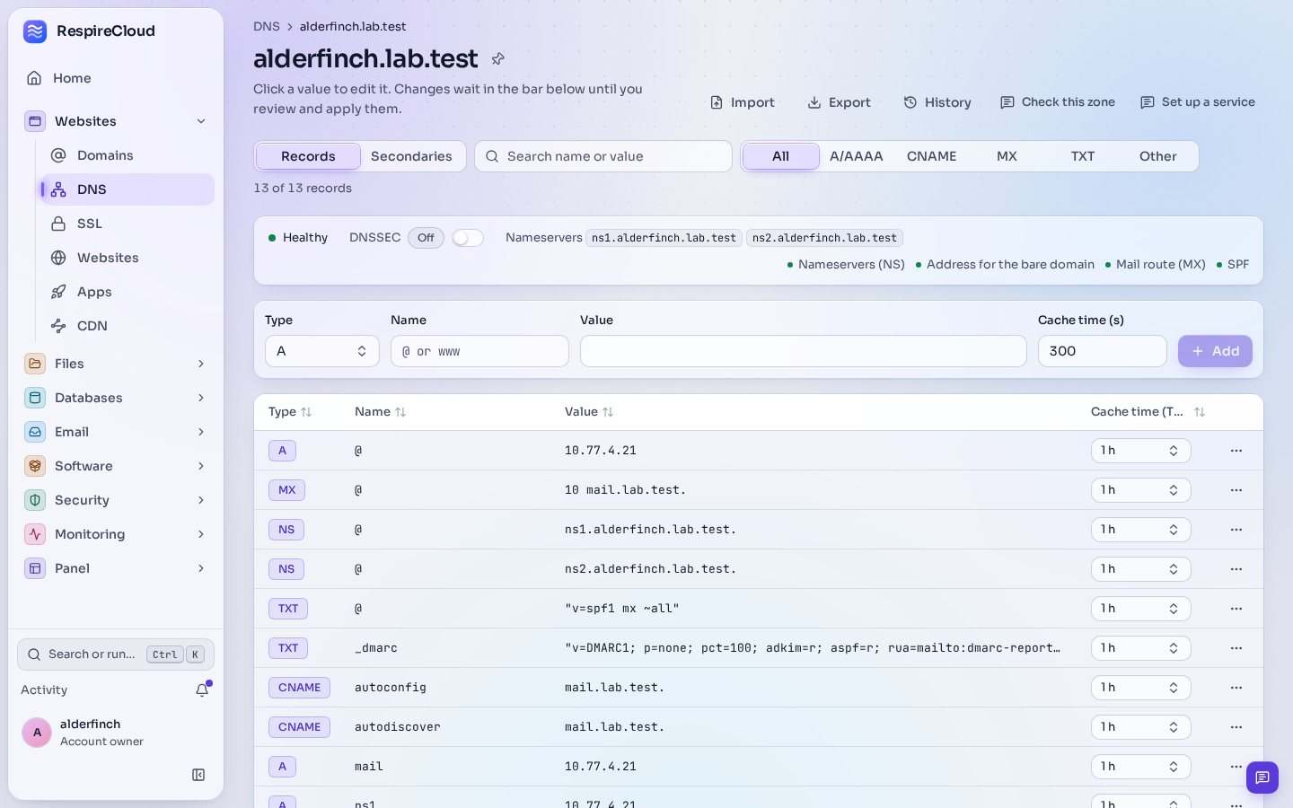Click Set up a service
1293x808 pixels.
pos(1197,102)
